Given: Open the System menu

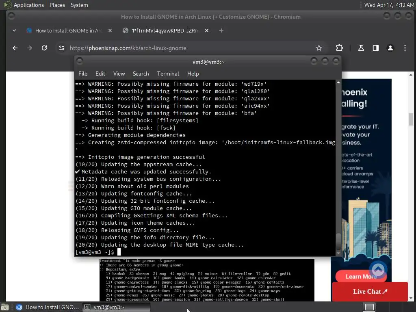Looking at the screenshot, I should pos(79,5).
